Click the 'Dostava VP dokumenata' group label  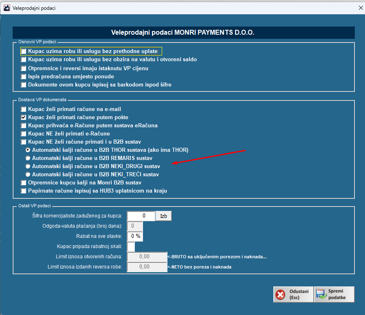pyautogui.click(x=42, y=100)
